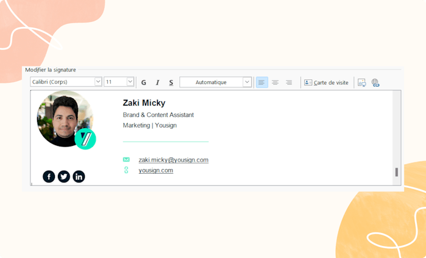Insert a hyperlink using the globe icon
Viewport: 426px width, 258px height.
[x=375, y=83]
